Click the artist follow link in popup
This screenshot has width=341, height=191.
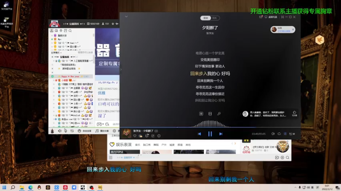[284, 31]
